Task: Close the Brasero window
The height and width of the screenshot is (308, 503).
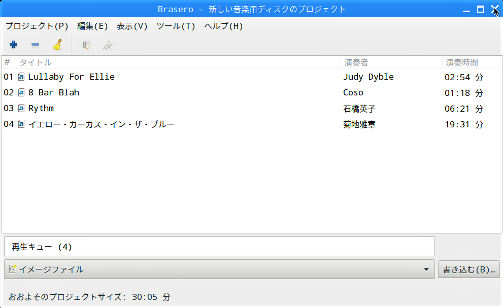Action: [x=495, y=9]
